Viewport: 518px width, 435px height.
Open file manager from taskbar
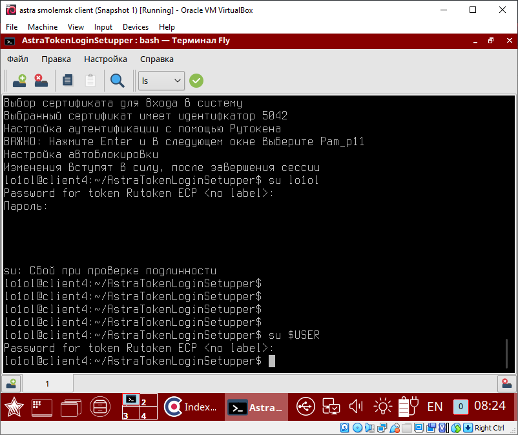99,407
